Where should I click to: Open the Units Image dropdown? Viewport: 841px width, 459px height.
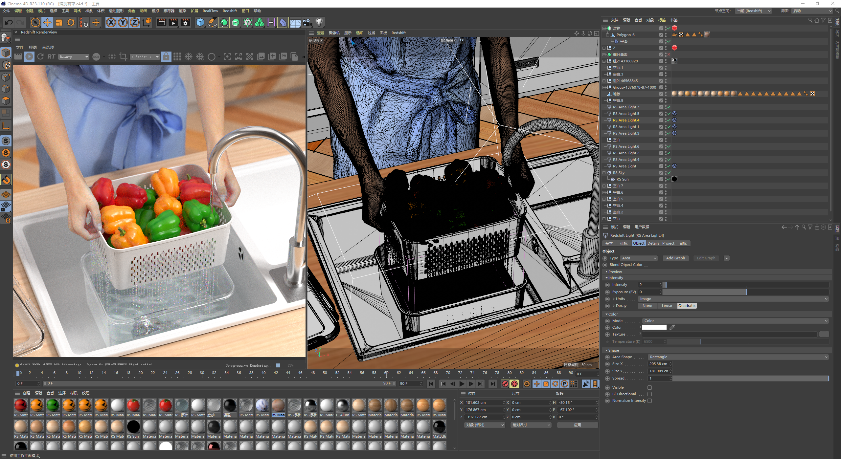point(733,299)
